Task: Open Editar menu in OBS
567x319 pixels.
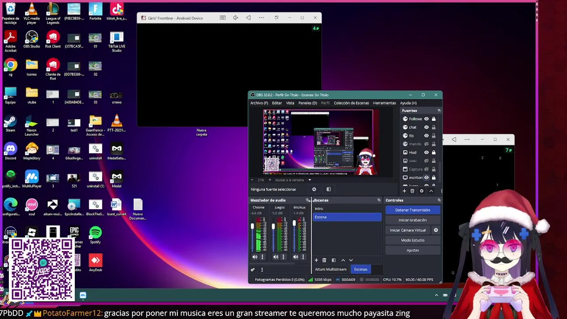Action: coord(277,103)
